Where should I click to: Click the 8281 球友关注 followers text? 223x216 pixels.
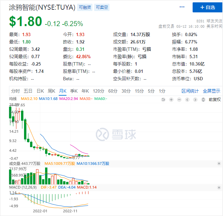pos(209,21)
